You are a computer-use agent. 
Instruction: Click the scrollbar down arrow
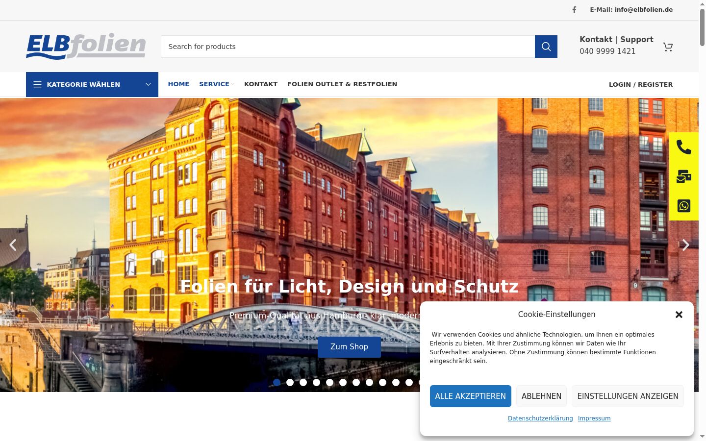(x=702, y=437)
